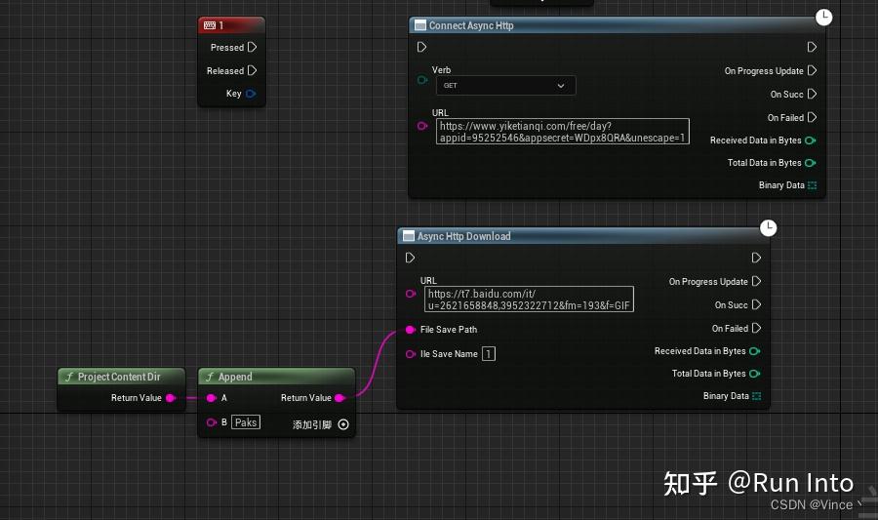
Task: Click Async Http Download input exec pin
Action: point(410,258)
